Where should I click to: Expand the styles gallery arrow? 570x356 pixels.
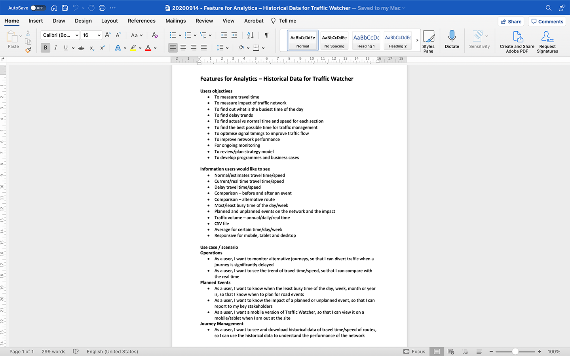click(x=417, y=40)
